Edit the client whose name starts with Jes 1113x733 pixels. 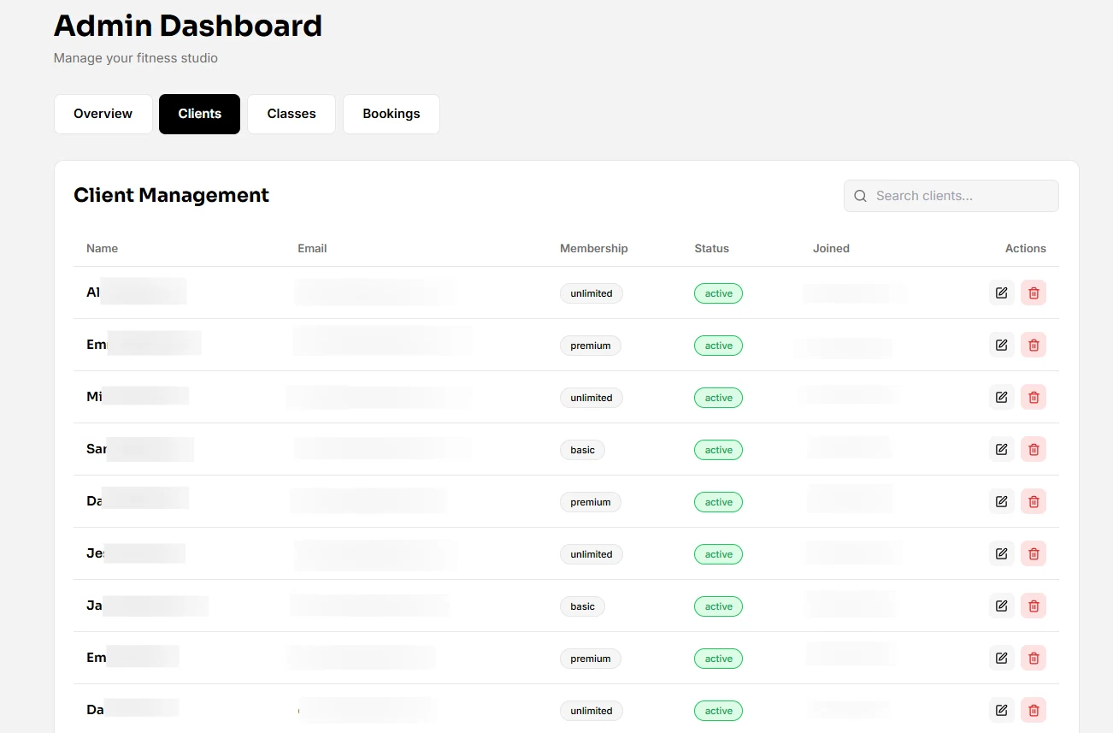click(x=1001, y=553)
